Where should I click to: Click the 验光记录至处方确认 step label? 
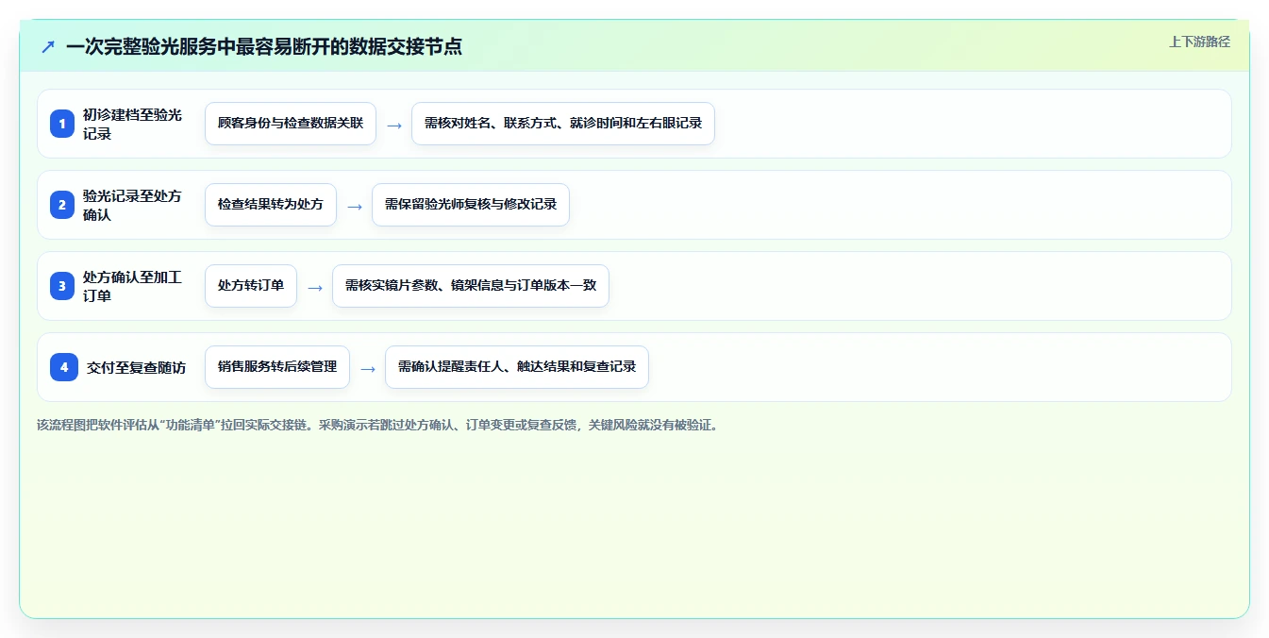[x=132, y=205]
